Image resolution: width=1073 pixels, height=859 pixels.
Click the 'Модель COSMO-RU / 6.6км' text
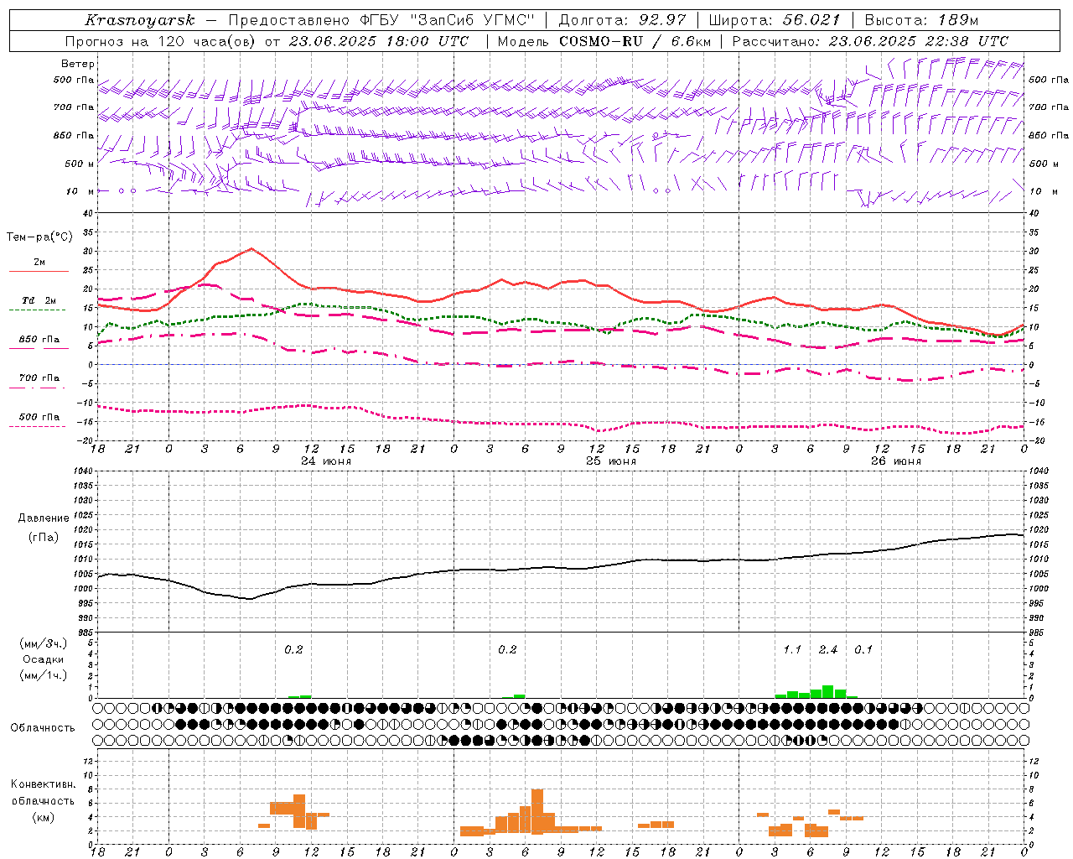tap(604, 41)
